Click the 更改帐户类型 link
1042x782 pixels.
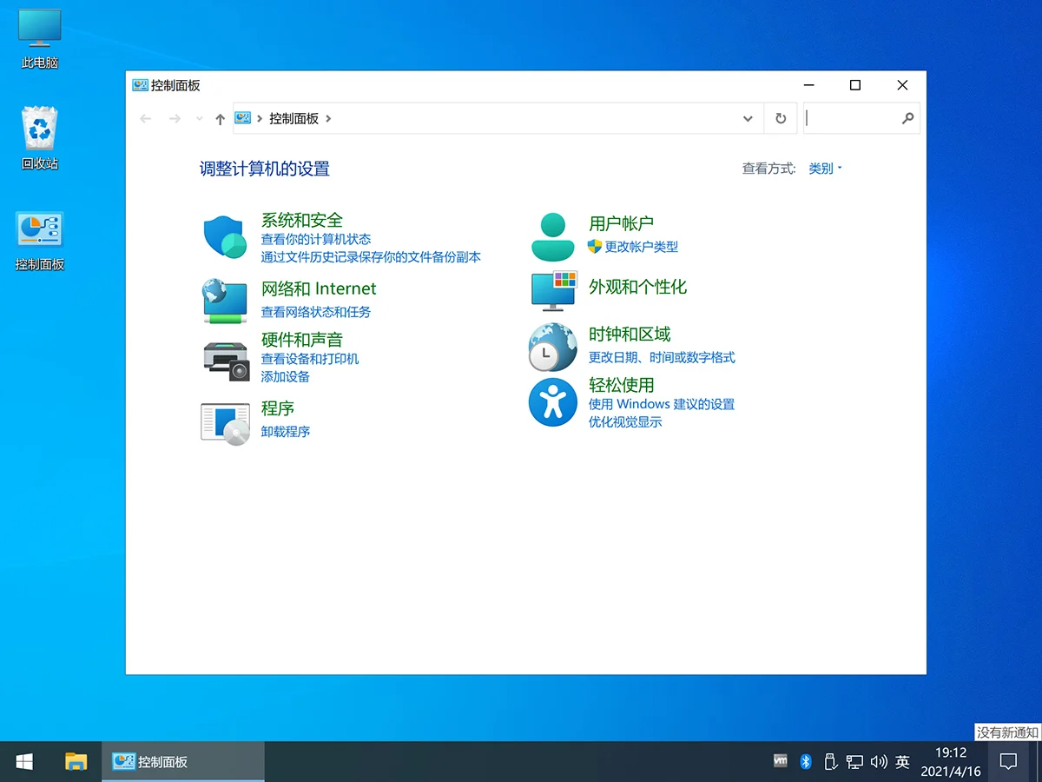643,247
